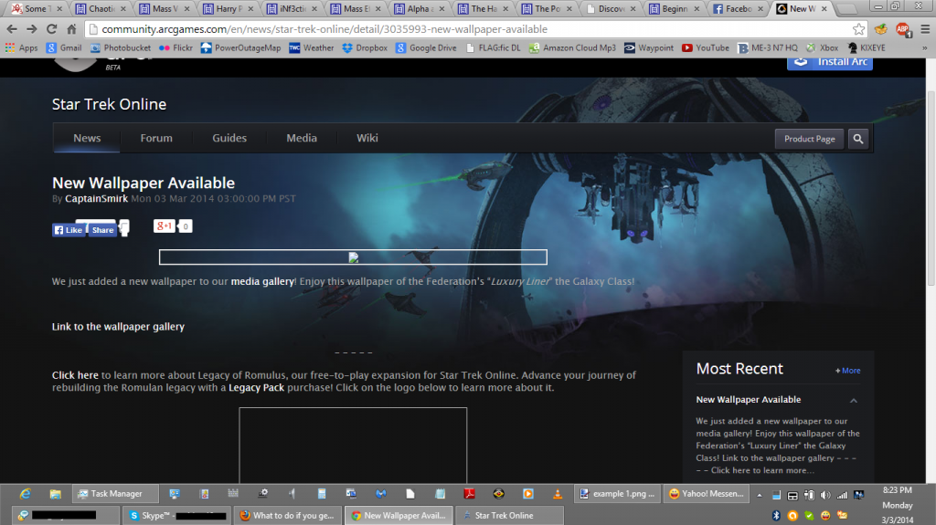Screen dimensions: 936x525
Task: Open the Media section tab
Action: click(302, 138)
